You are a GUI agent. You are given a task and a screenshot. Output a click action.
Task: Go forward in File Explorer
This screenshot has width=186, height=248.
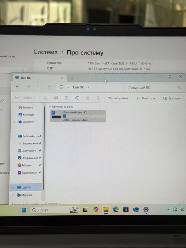click(28, 86)
